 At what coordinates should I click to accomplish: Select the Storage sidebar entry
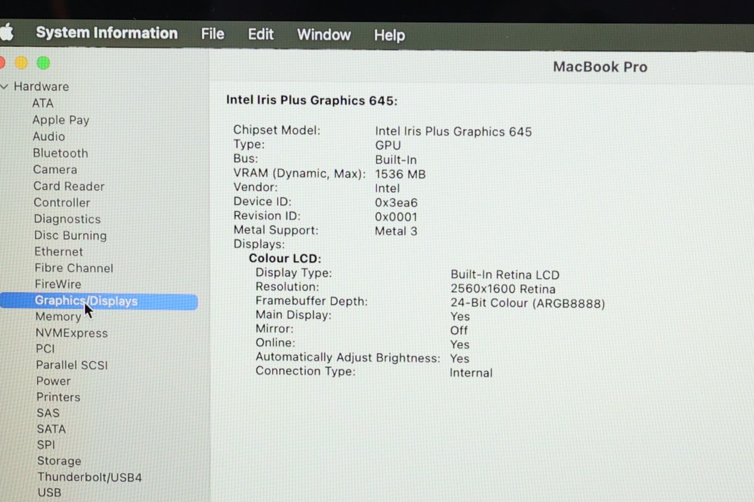[x=59, y=461]
